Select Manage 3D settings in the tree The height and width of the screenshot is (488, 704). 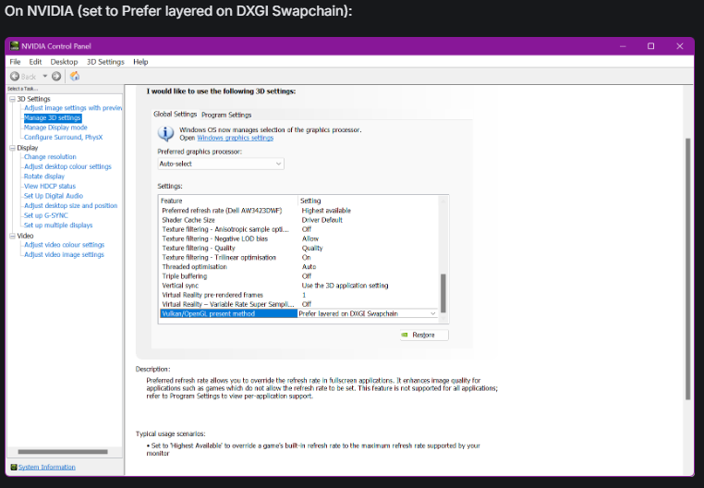point(53,117)
